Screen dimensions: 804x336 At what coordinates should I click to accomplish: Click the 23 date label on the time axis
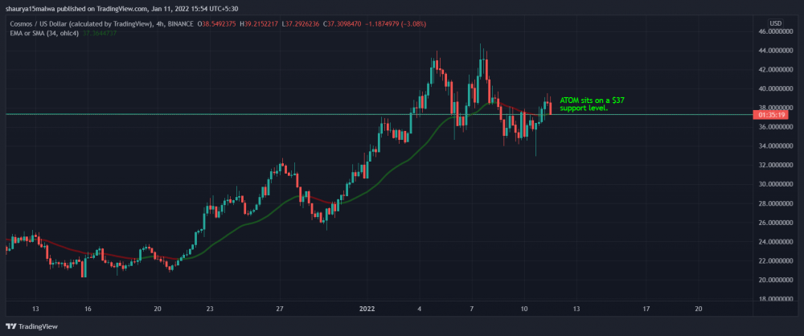(210, 309)
